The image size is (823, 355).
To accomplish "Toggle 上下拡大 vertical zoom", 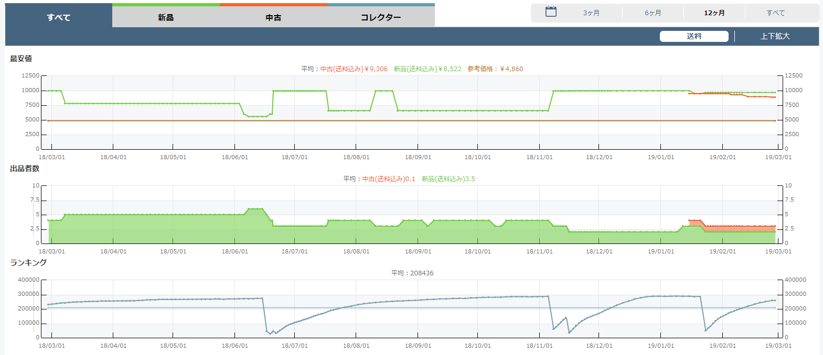I will 775,36.
